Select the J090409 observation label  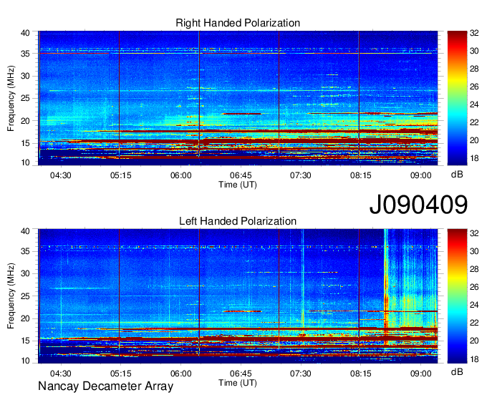[x=418, y=205]
